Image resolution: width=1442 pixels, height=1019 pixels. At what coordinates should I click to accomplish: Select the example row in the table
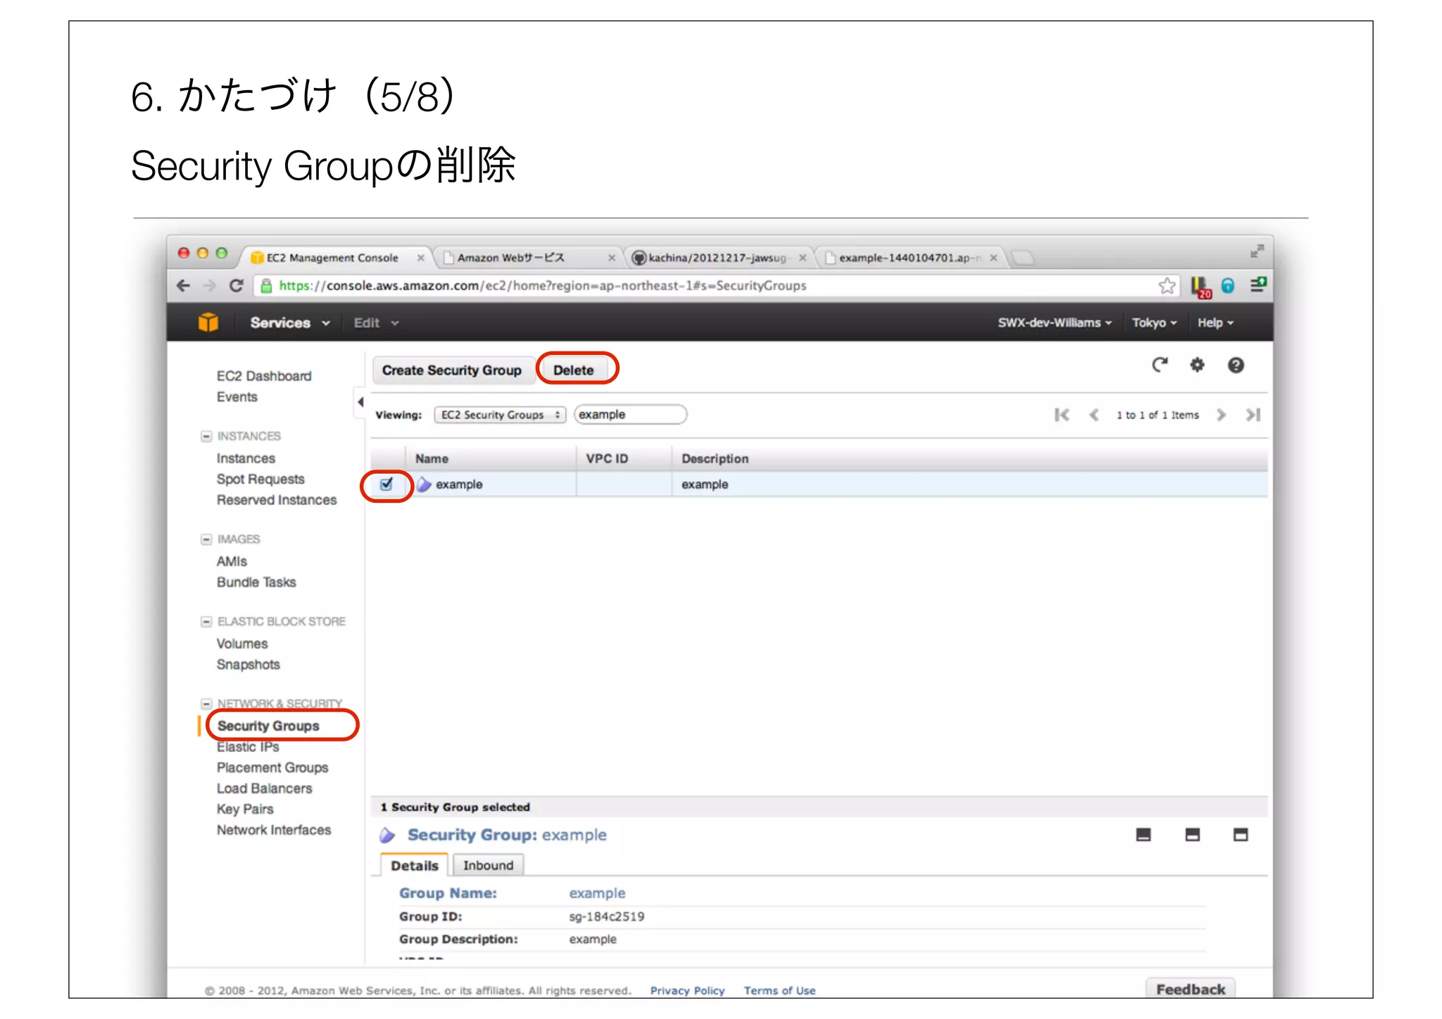coord(819,485)
